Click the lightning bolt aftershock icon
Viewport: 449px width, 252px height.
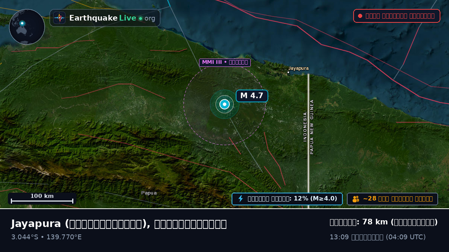pos(241,199)
